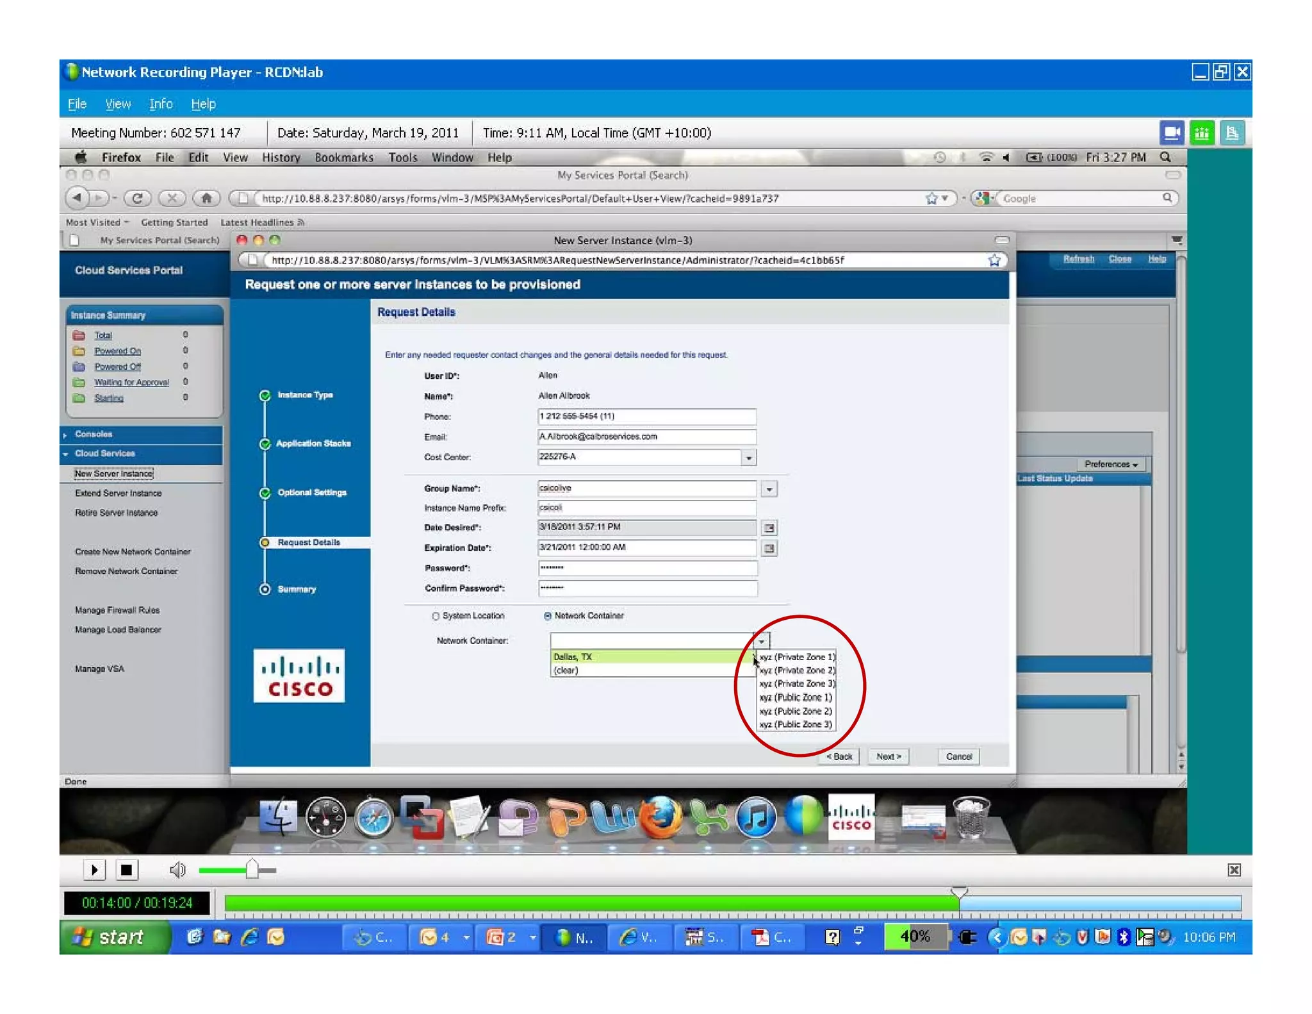Click the bookmark star in New Server Instance popup

pyautogui.click(x=994, y=260)
